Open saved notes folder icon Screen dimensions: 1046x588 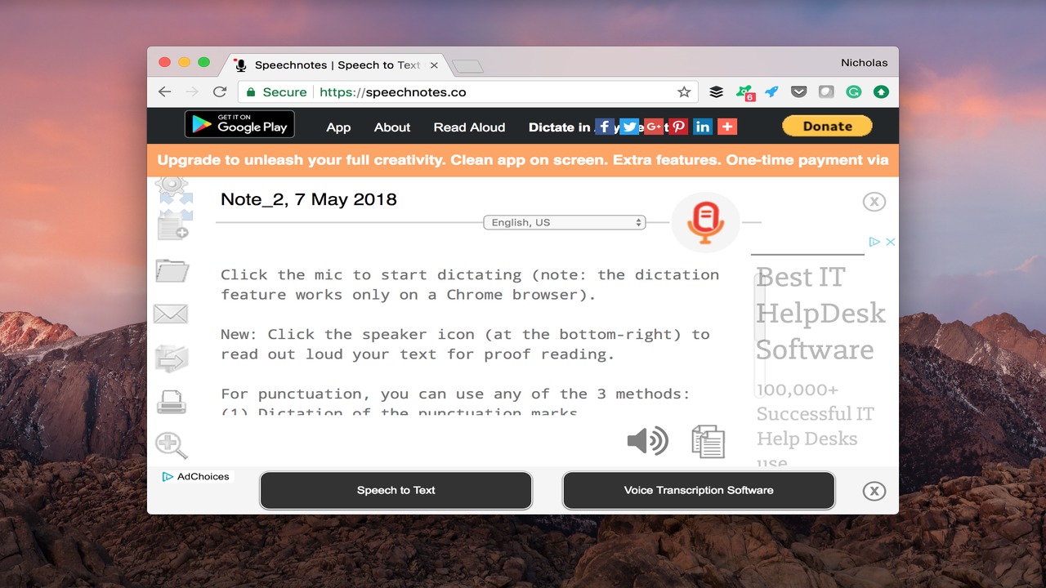[172, 269]
